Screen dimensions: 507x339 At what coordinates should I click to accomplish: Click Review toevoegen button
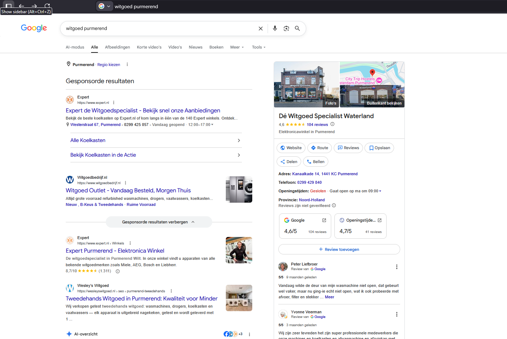coord(339,249)
